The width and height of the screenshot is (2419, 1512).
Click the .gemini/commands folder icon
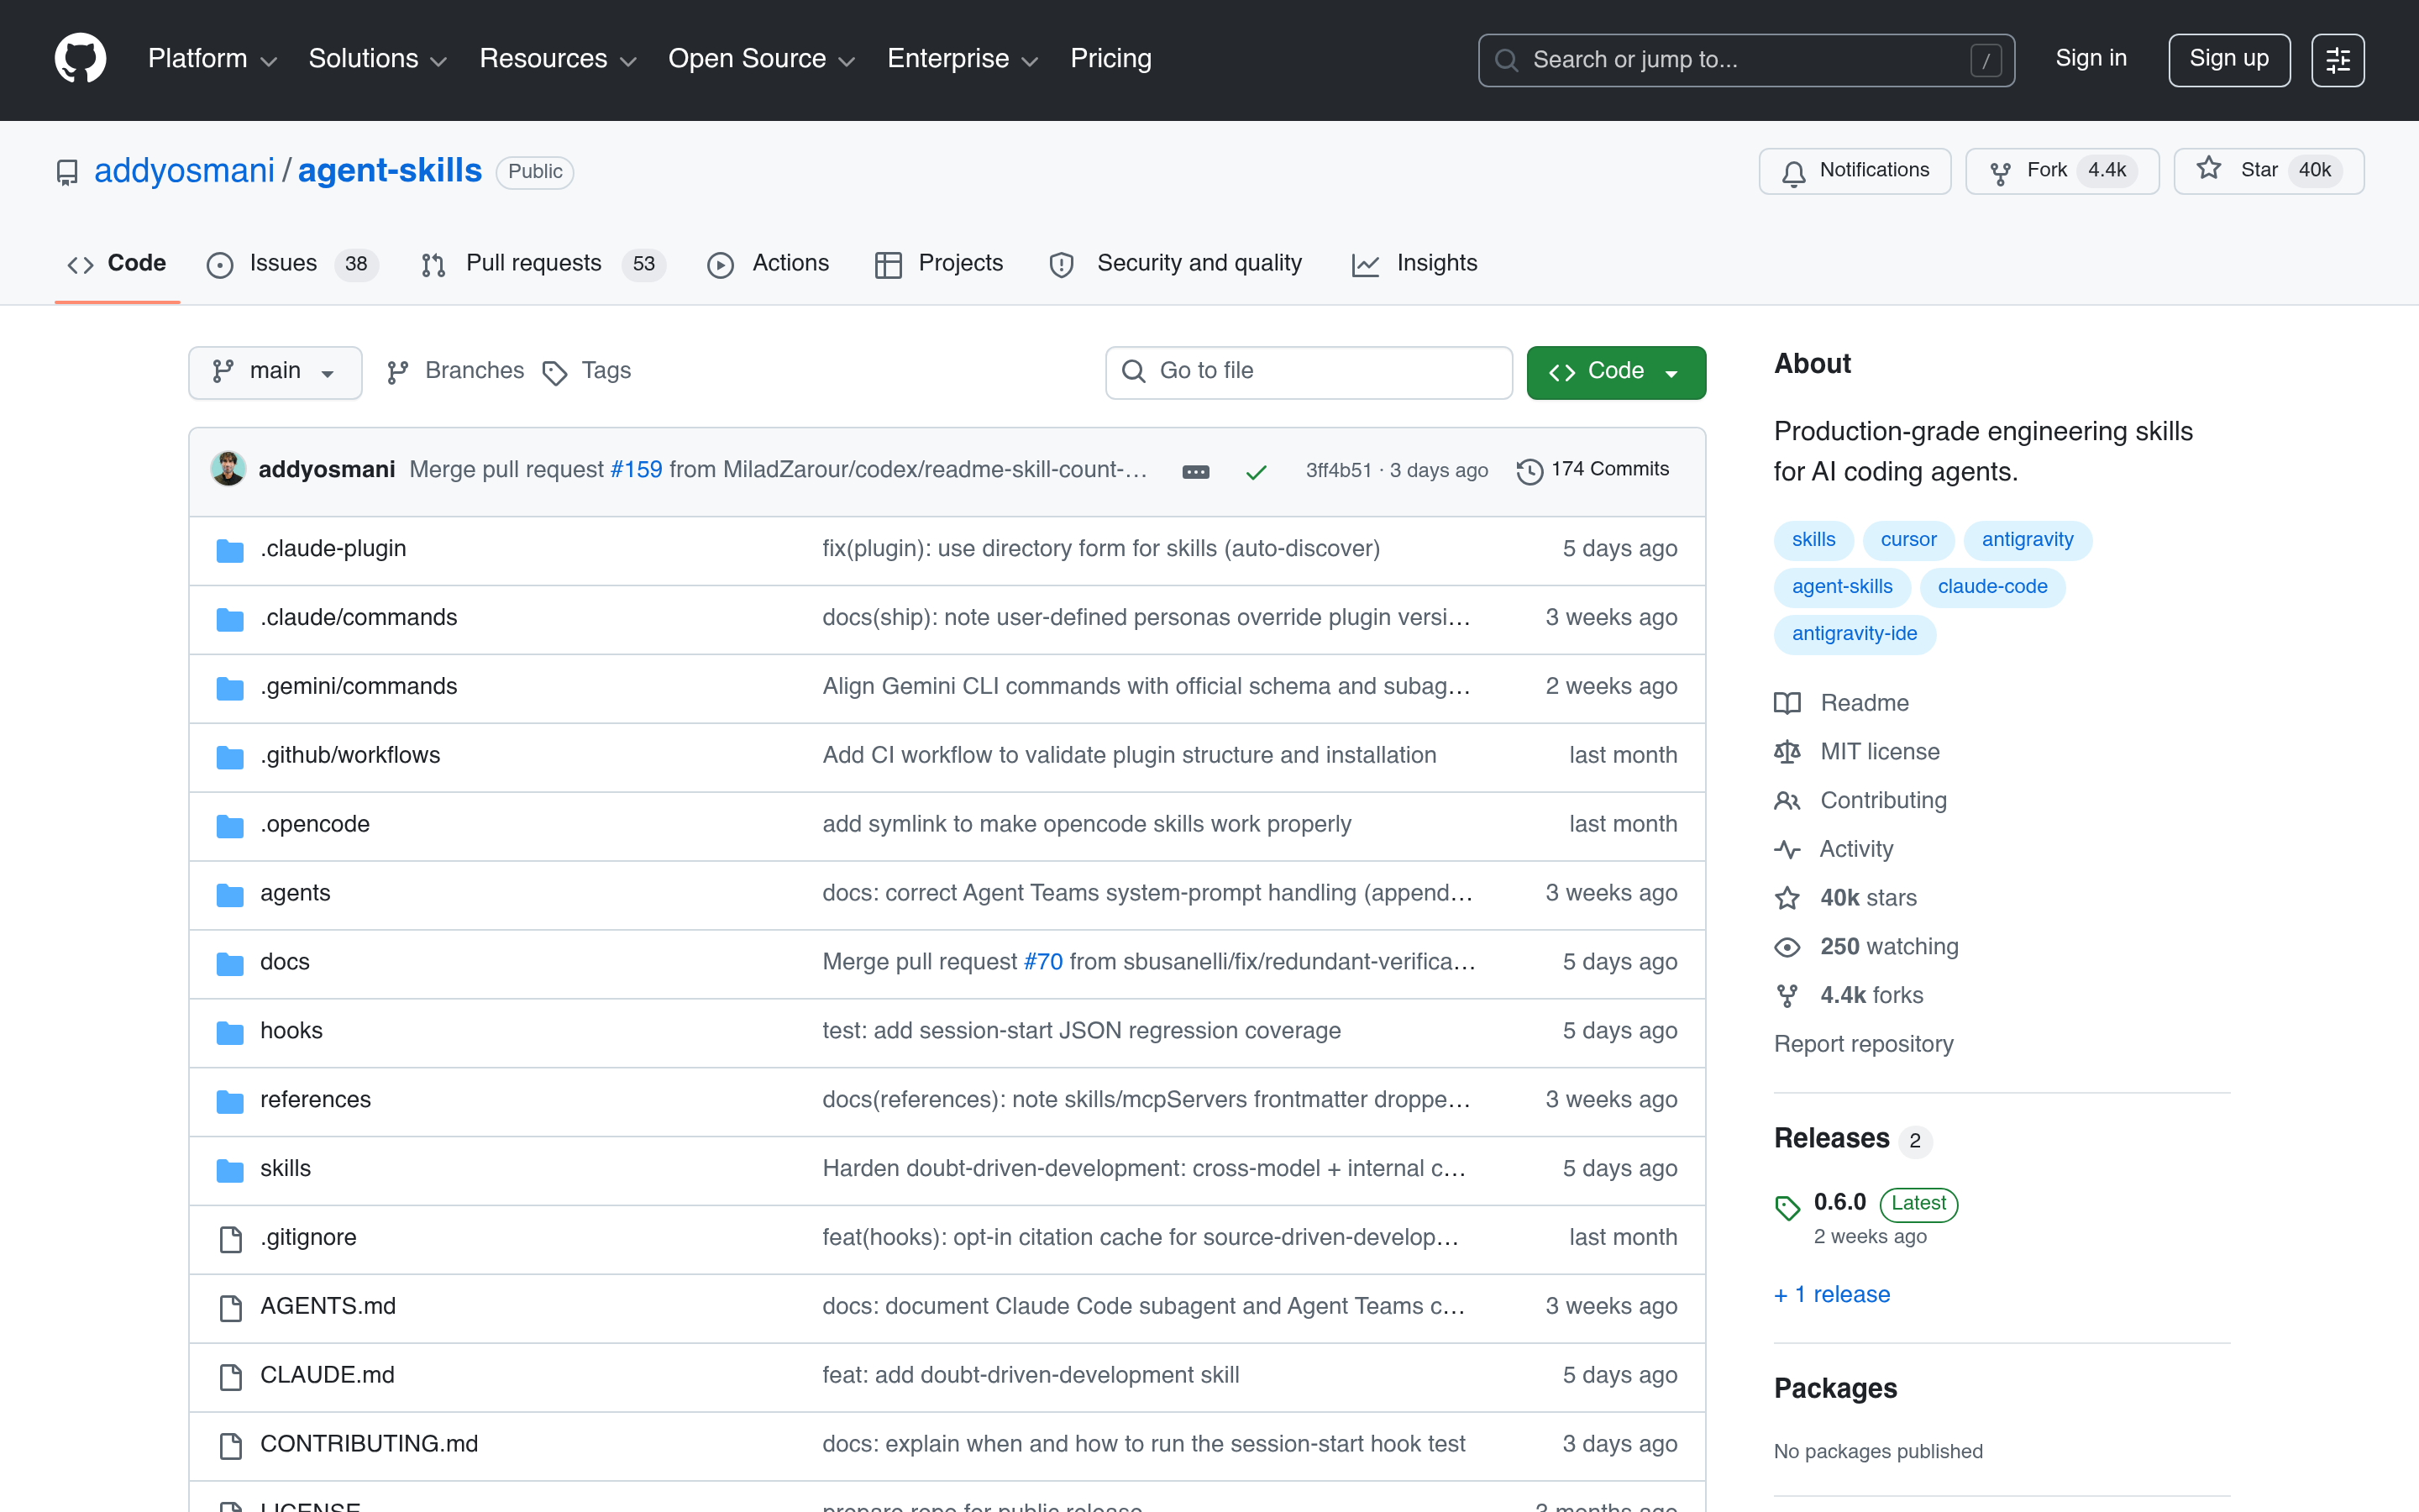[230, 688]
